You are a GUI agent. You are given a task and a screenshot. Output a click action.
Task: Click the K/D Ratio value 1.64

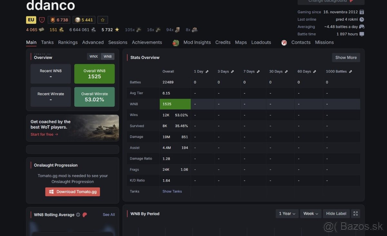(166, 181)
